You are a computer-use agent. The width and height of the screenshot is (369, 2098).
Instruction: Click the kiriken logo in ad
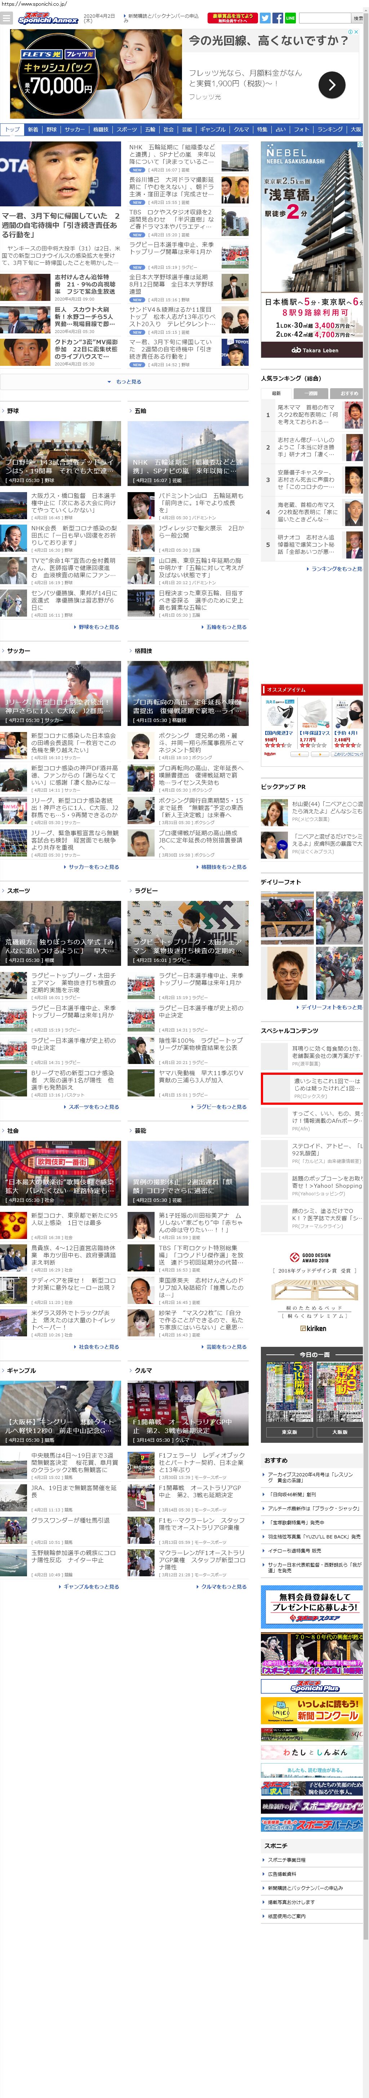coord(313,1328)
